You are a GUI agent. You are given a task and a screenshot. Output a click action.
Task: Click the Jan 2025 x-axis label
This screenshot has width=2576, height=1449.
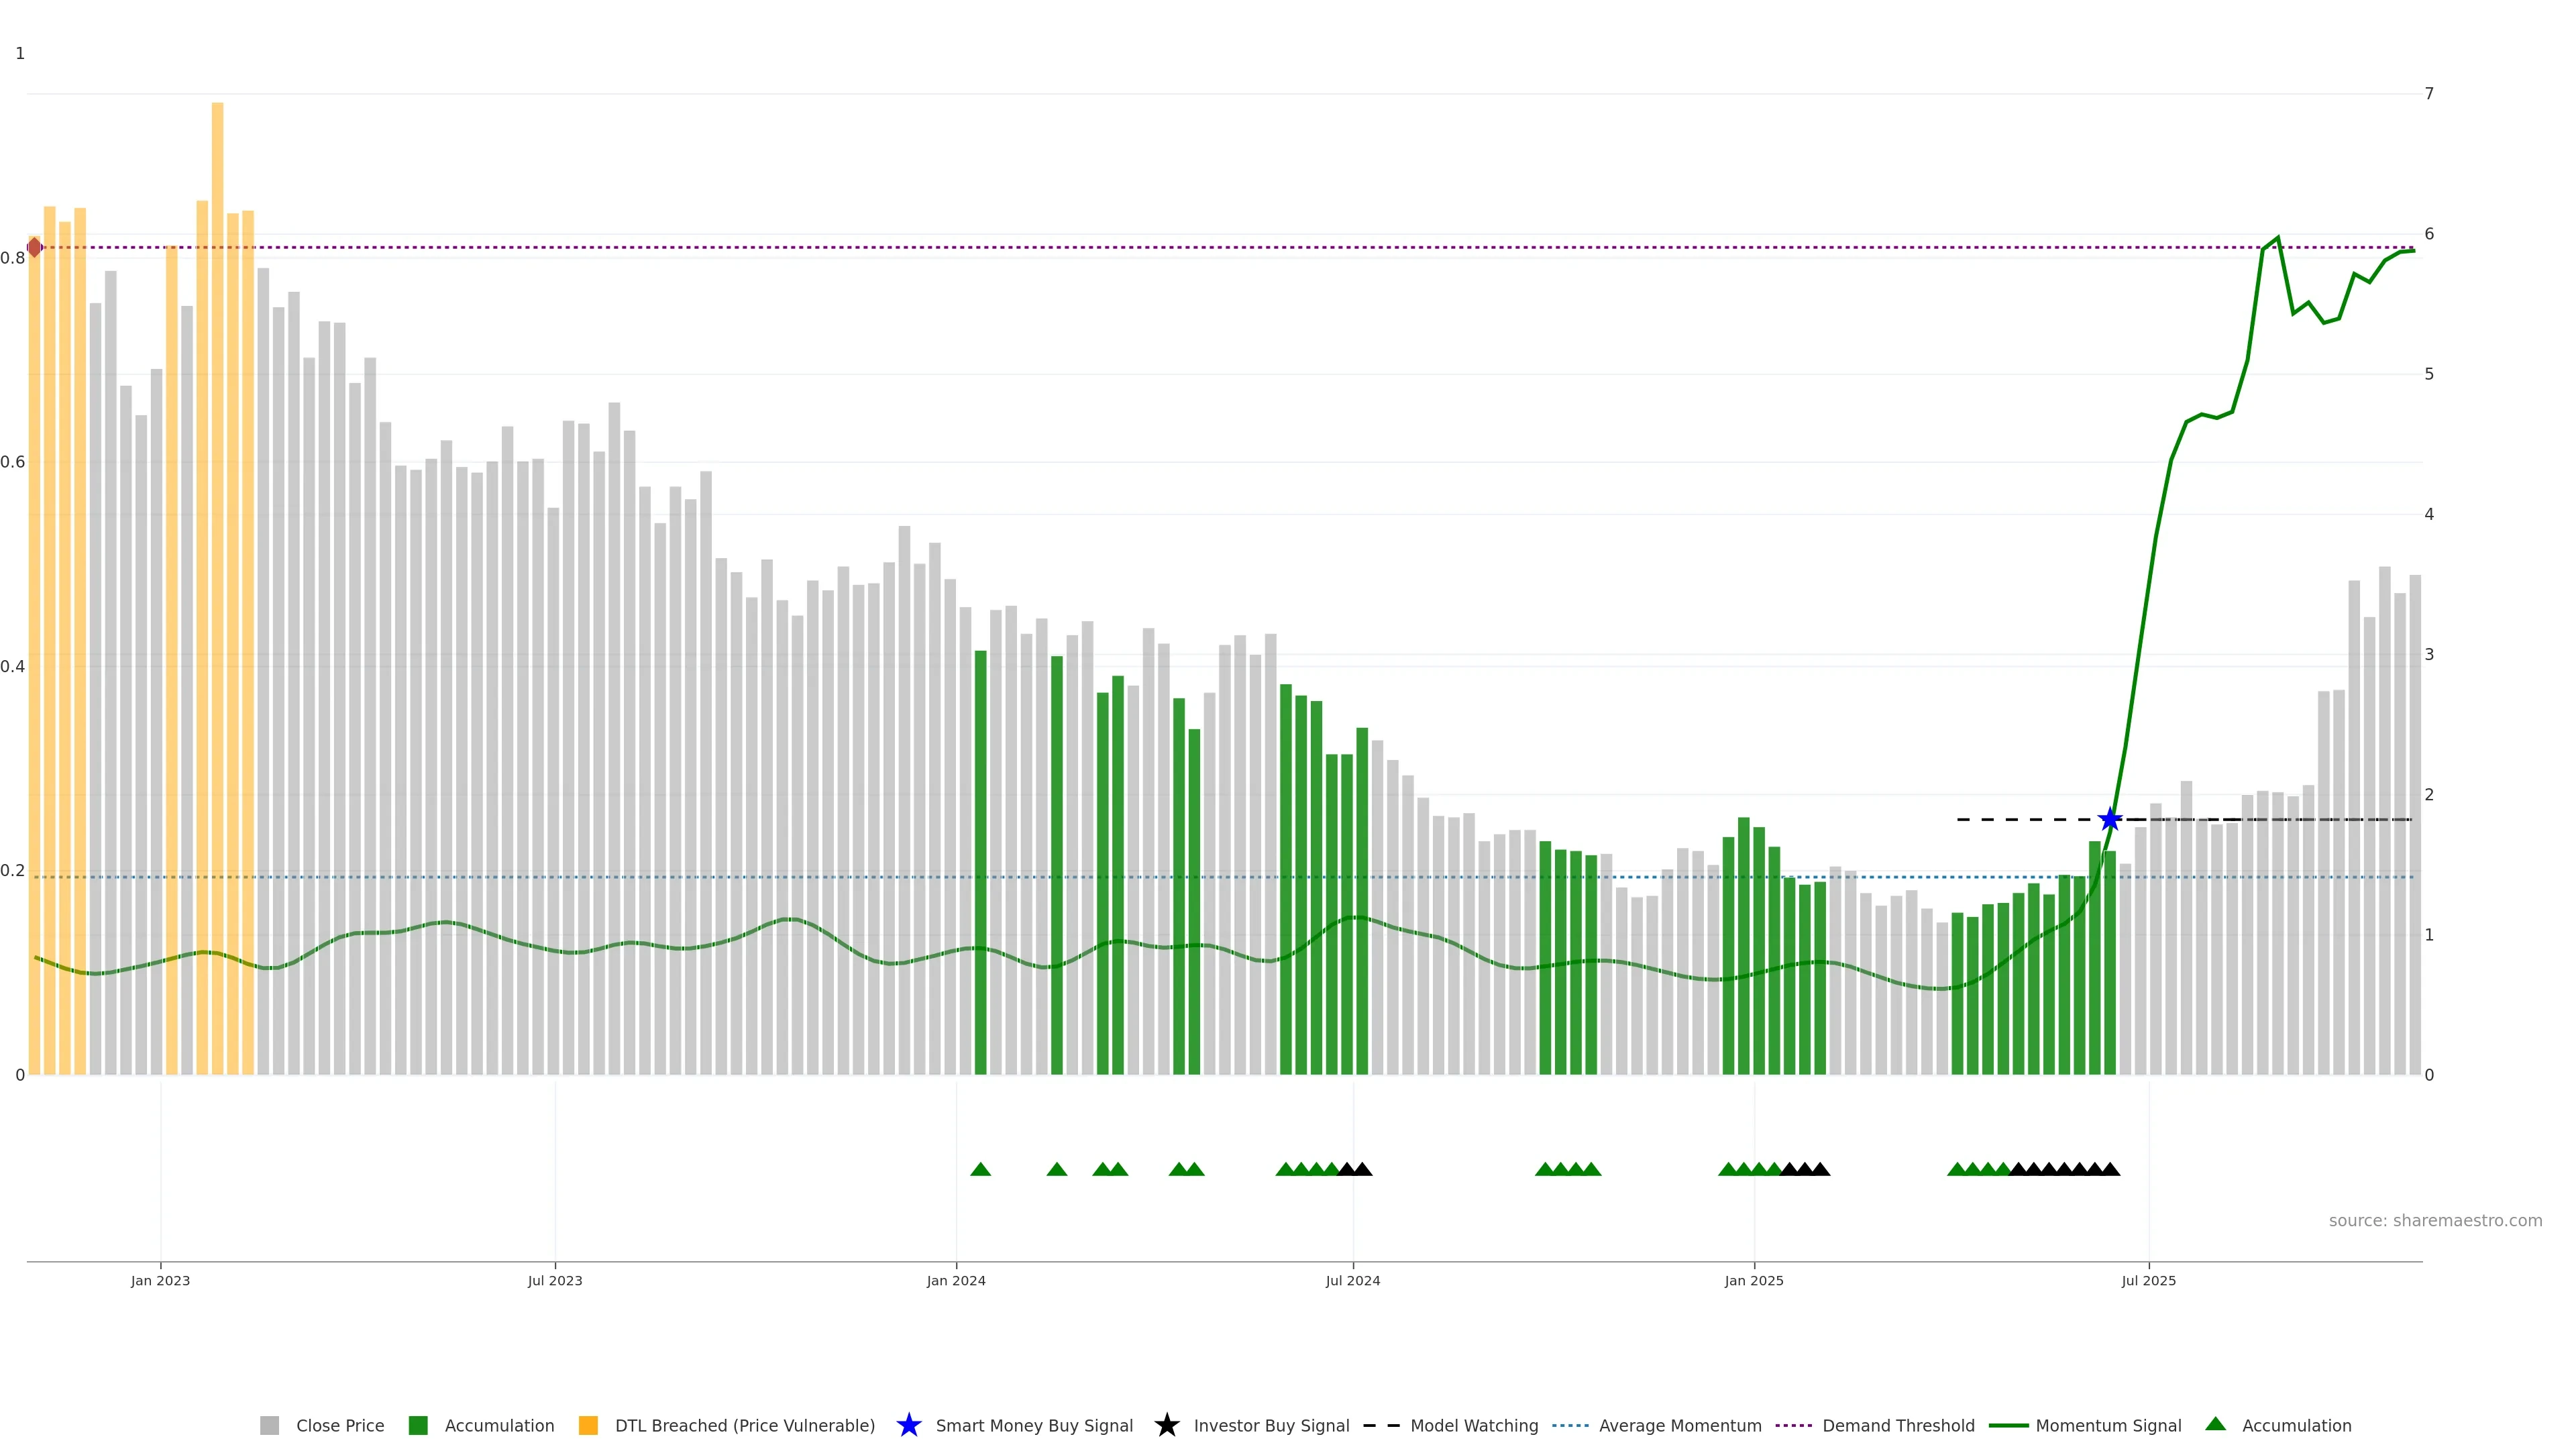pos(1754,1281)
